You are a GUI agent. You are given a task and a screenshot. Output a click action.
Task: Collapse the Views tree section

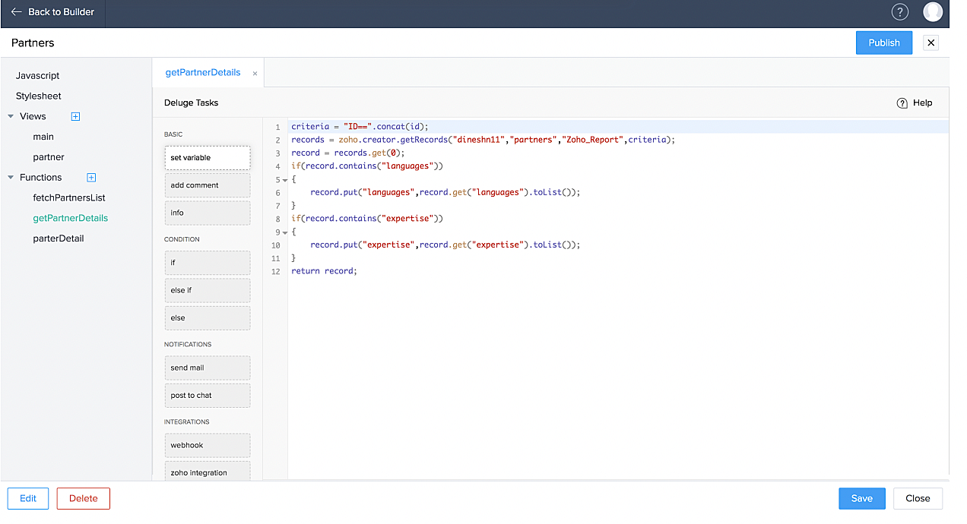[11, 117]
